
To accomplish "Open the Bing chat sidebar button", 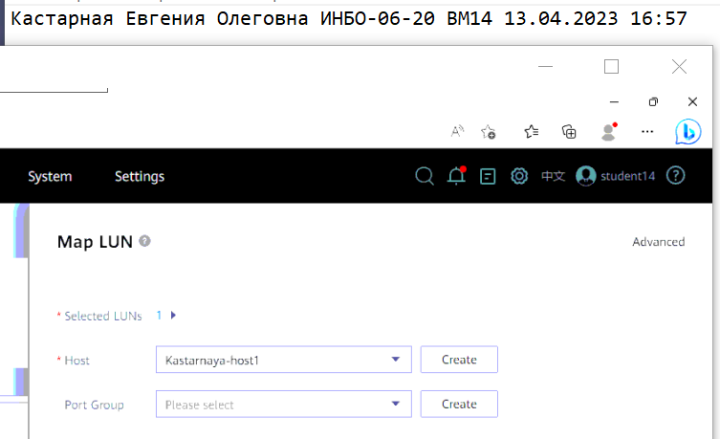I will tap(687, 132).
